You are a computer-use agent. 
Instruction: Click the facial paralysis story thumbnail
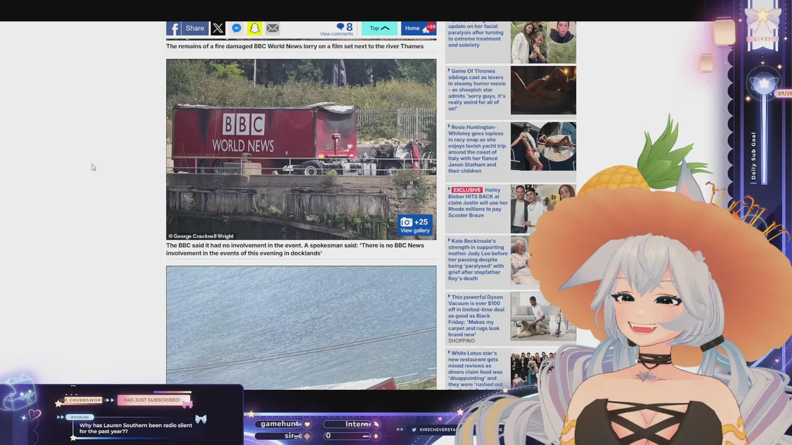tap(543, 41)
